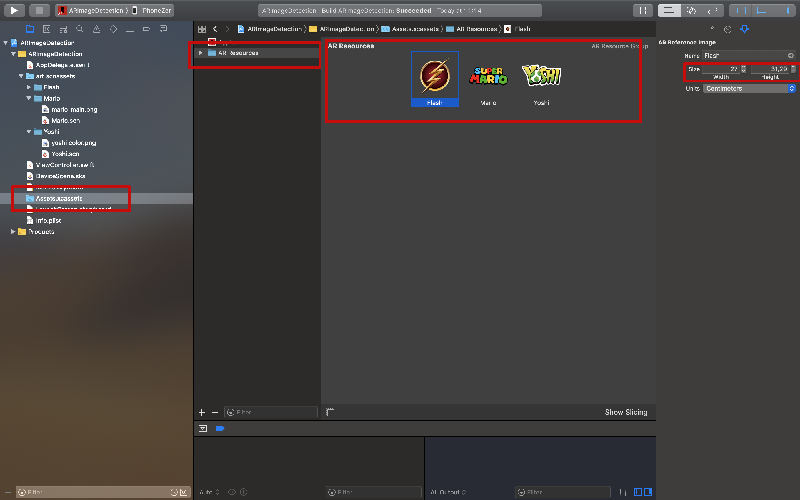The height and width of the screenshot is (500, 800).
Task: Toggle breakpoints activation in debug bar
Action: [x=220, y=429]
